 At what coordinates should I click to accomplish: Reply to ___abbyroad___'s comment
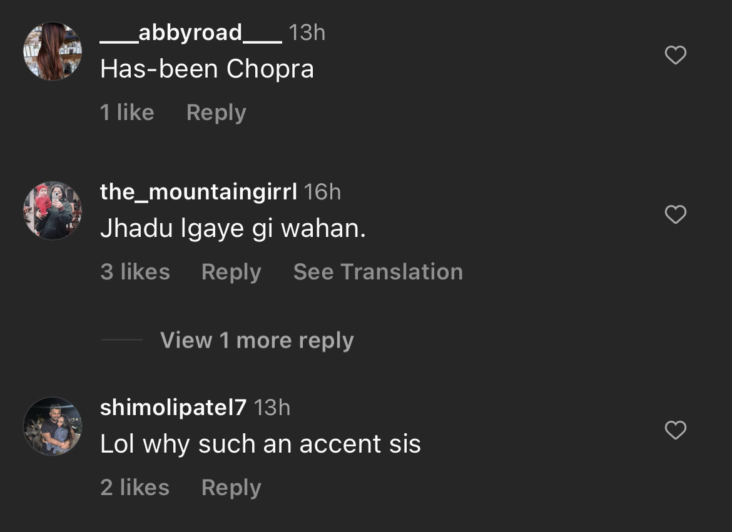(216, 113)
